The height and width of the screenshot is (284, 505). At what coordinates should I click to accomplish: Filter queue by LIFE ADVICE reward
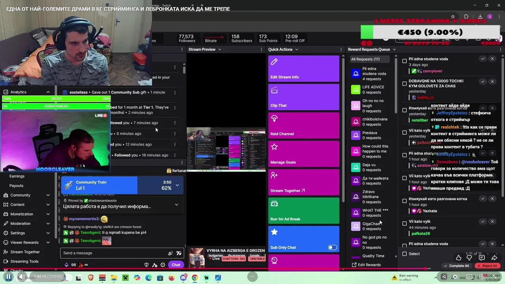(369, 90)
